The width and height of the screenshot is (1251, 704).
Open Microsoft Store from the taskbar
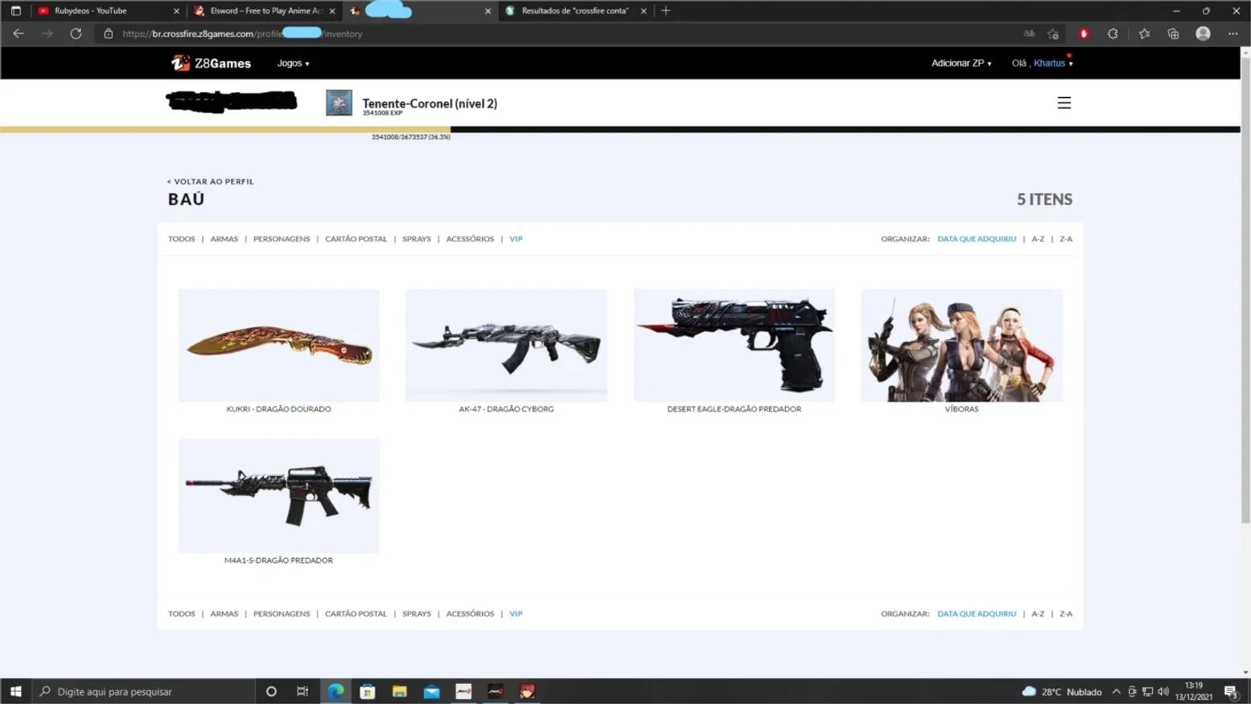[367, 691]
